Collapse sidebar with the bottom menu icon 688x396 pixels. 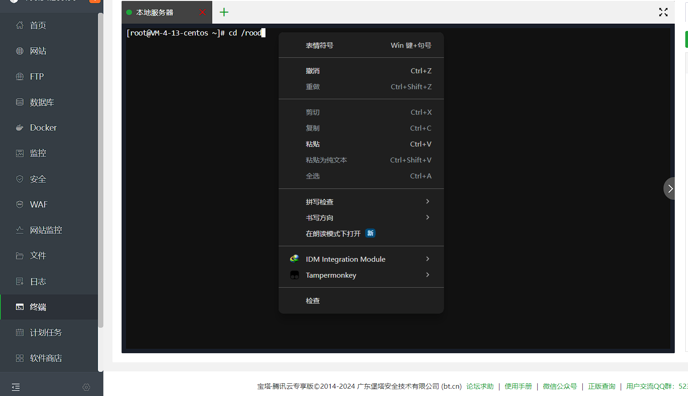pyautogui.click(x=16, y=387)
